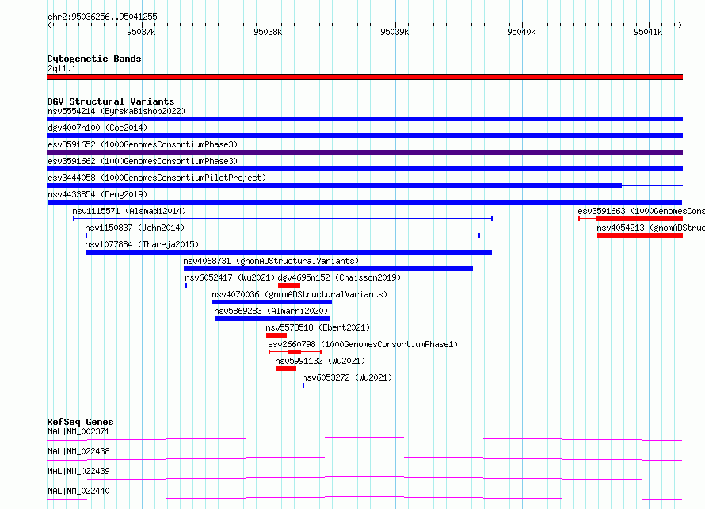Open the esv3591652 variant label
Image resolution: width=705 pixels, height=509 pixels.
point(143,144)
